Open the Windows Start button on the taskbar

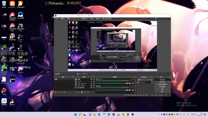tap(75, 114)
